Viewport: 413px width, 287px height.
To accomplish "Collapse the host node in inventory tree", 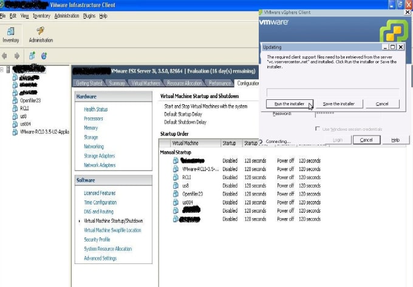I will click(x=2, y=70).
